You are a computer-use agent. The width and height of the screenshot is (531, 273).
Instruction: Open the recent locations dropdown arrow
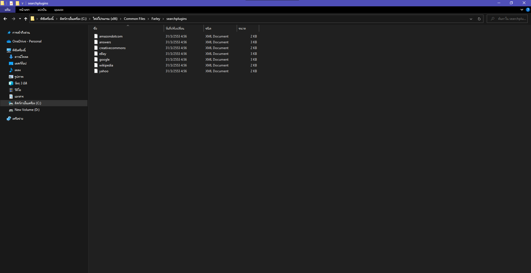click(x=20, y=19)
